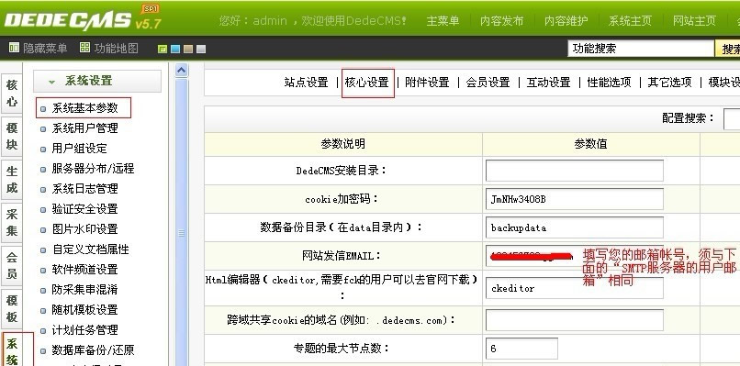Click the 跨域共享cookie的域名 input field
This screenshot has height=366, width=740.
(575, 320)
